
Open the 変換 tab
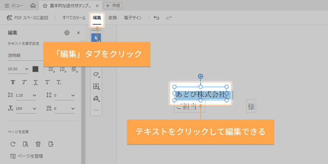click(112, 18)
